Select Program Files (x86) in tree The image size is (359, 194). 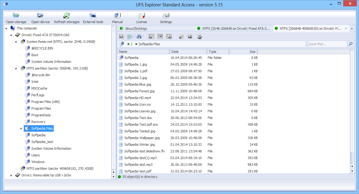coord(45,102)
